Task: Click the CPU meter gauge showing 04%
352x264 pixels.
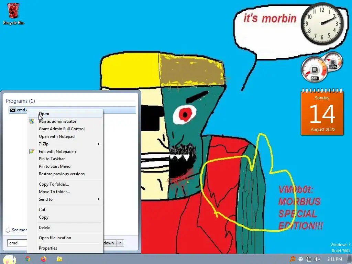Action: [314, 69]
